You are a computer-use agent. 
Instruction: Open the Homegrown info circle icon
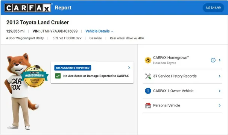tap(213, 60)
